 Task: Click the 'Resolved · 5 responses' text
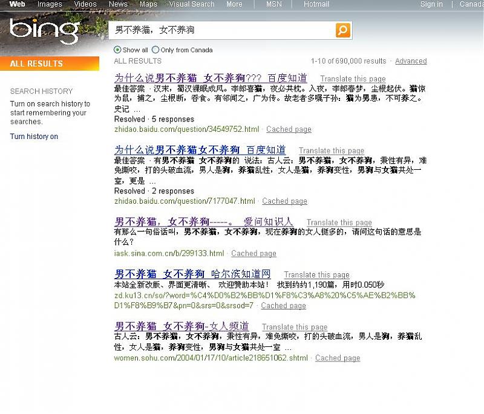pos(154,119)
